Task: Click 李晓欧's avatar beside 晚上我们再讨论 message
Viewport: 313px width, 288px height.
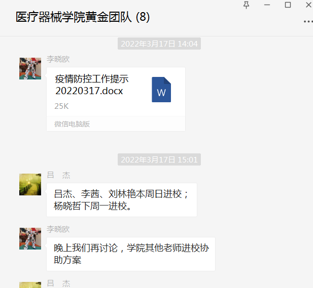Action: coord(30,238)
